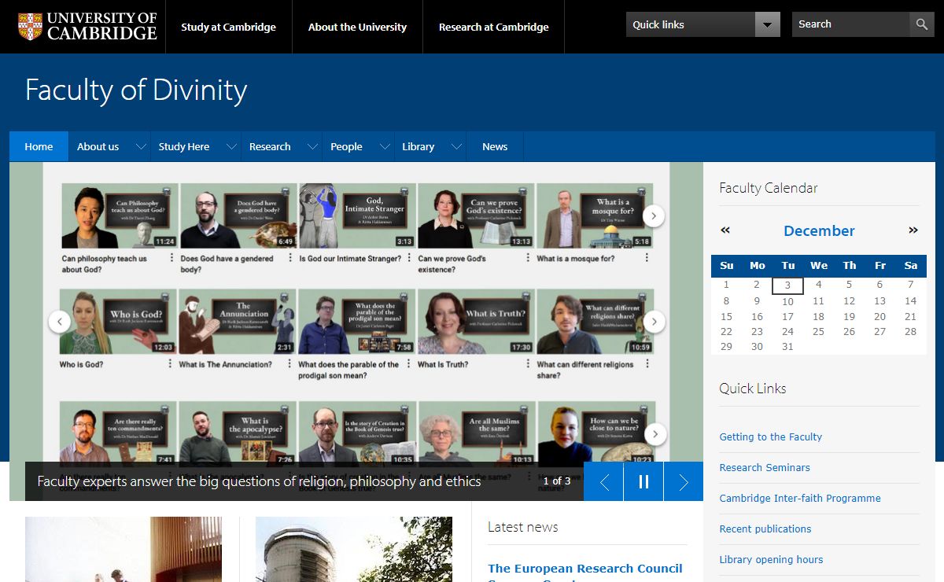Open the Study Here menu item
This screenshot has height=582, width=944.
pos(184,146)
